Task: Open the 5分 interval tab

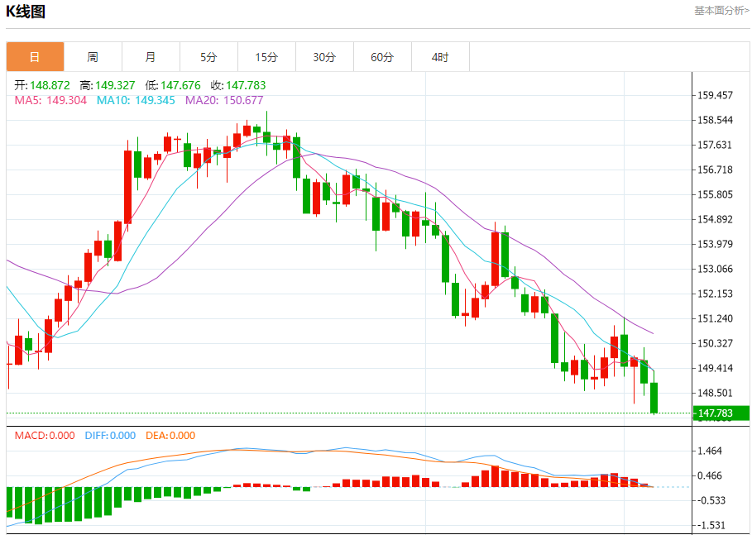Action: coord(208,57)
